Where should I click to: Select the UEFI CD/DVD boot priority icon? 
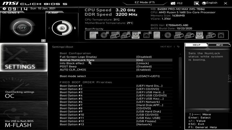pos(104,35)
